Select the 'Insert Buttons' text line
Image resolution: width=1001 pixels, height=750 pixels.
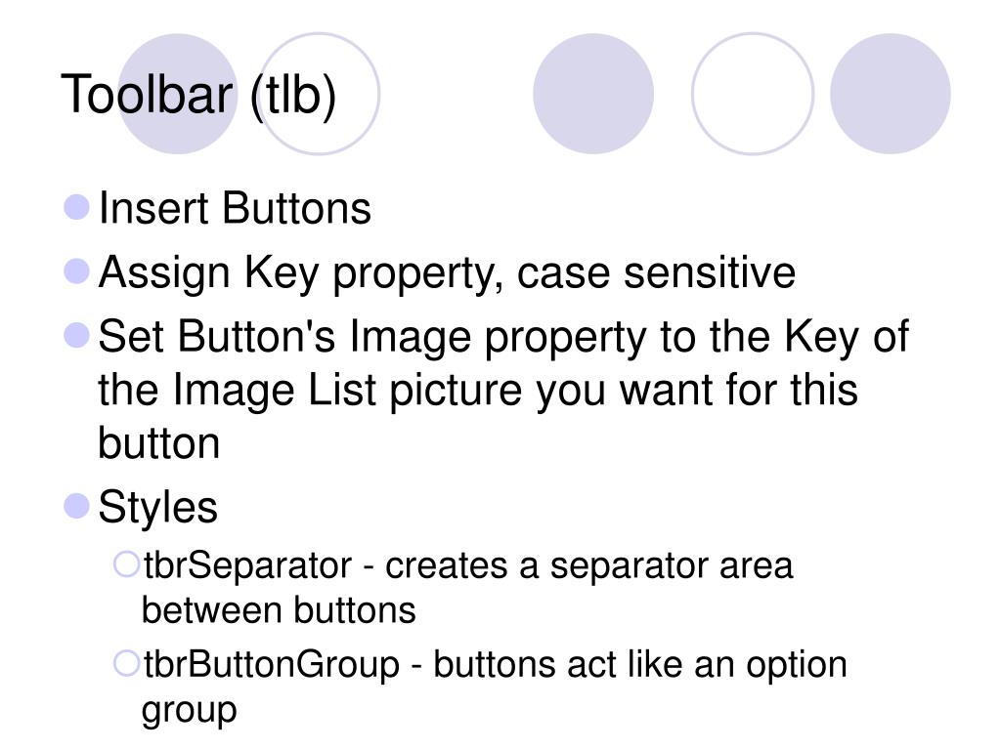coord(235,208)
